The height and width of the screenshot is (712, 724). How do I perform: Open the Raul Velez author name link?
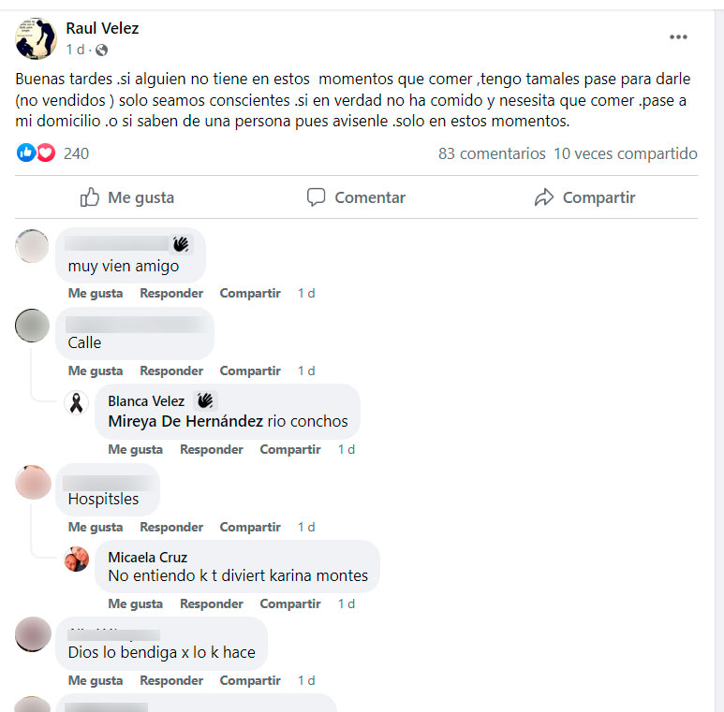click(x=102, y=28)
